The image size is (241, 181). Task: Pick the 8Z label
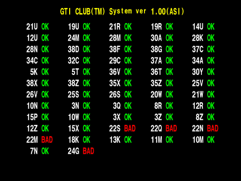click(x=200, y=117)
